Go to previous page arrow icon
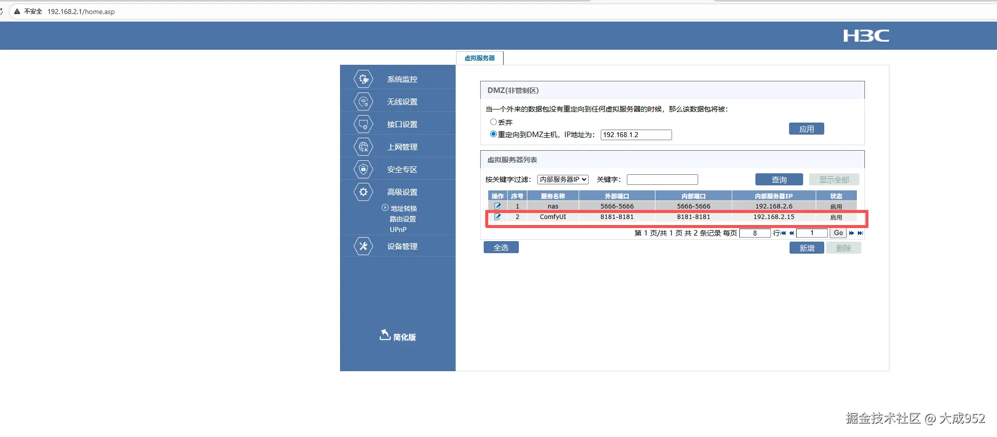 (x=792, y=233)
